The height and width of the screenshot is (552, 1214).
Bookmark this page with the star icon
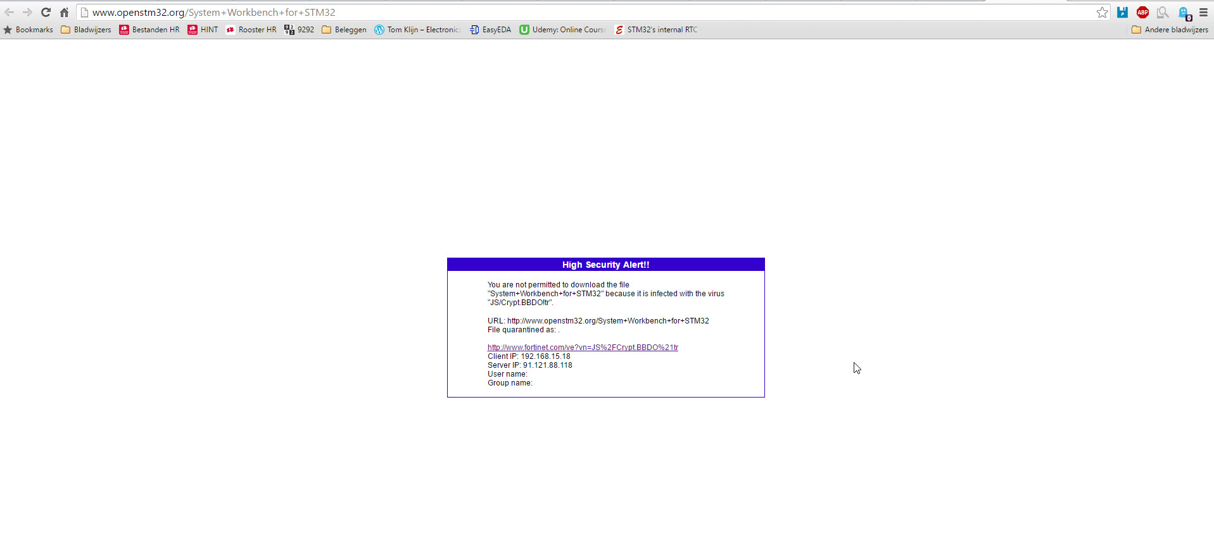[x=1102, y=12]
